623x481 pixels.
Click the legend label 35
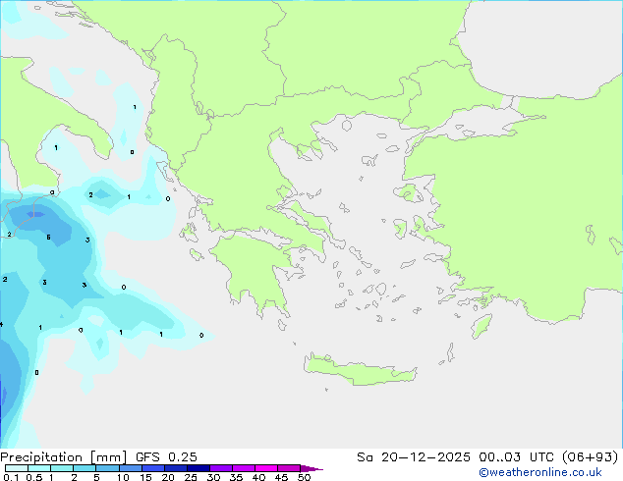236,477
